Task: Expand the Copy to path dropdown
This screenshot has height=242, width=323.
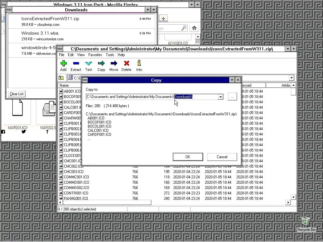Action: pos(220,97)
